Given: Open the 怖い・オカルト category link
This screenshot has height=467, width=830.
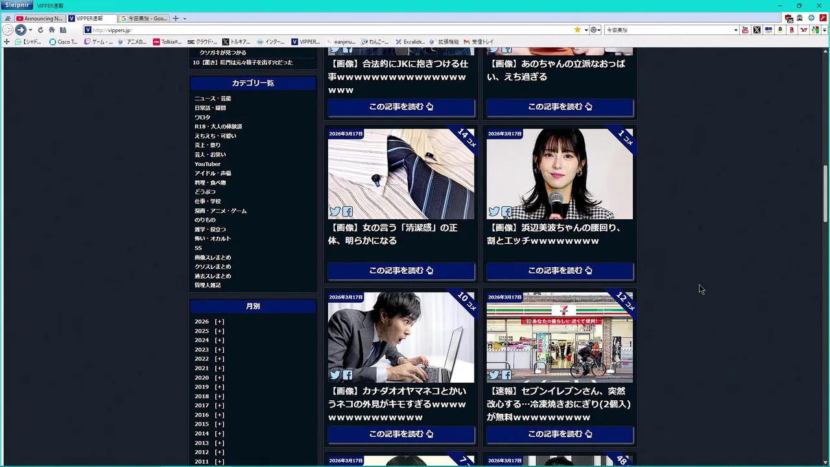Looking at the screenshot, I should [213, 239].
